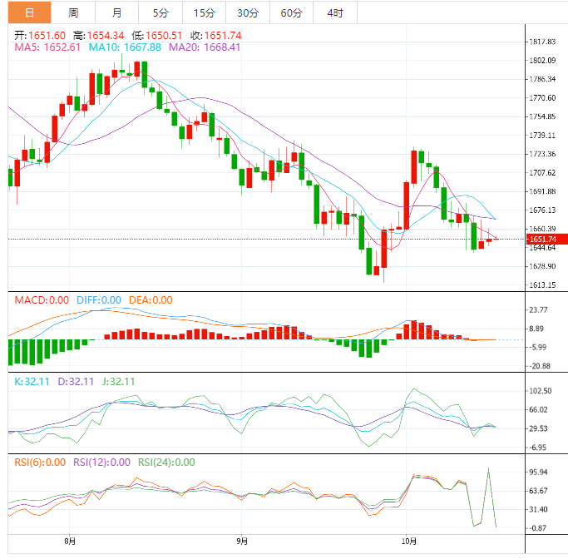The width and height of the screenshot is (568, 559).
Task: Open the 60分 timeframe tab
Action: pyautogui.click(x=291, y=12)
